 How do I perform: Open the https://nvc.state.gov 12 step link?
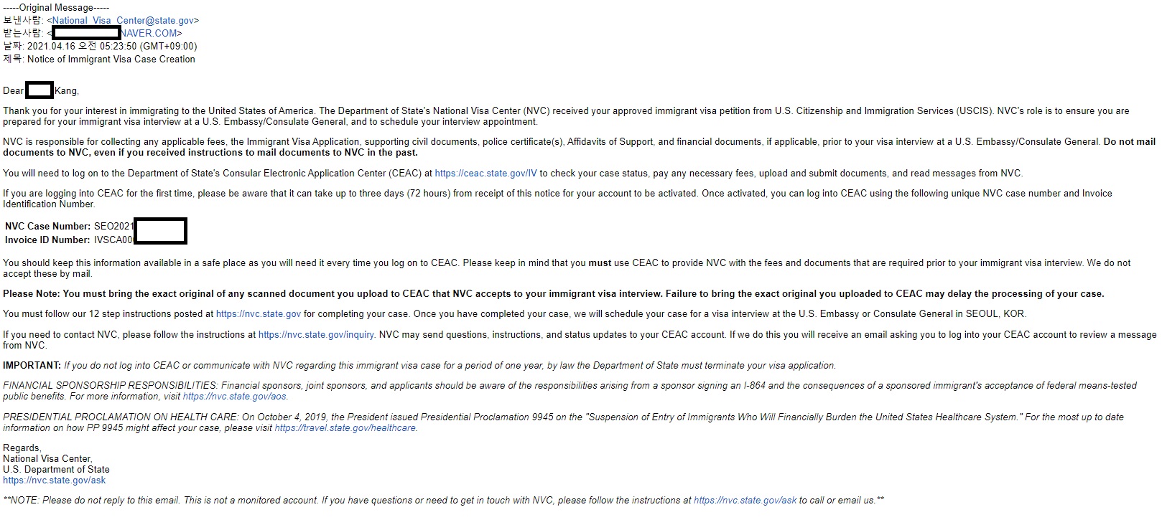pyautogui.click(x=259, y=314)
